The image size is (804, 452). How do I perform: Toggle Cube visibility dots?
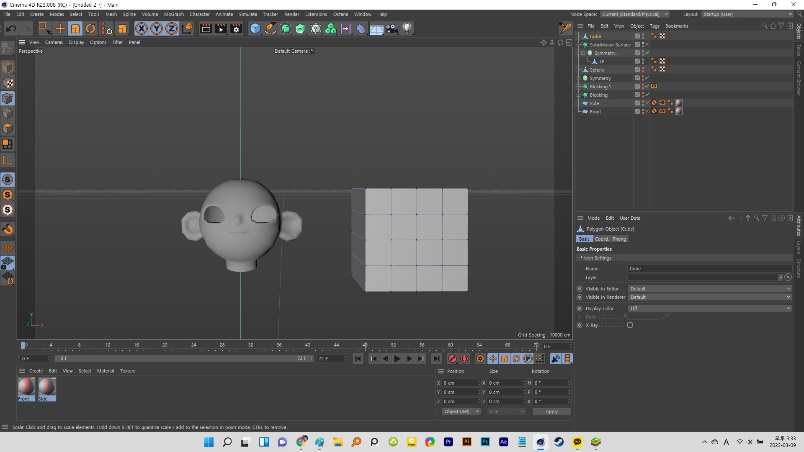(643, 36)
